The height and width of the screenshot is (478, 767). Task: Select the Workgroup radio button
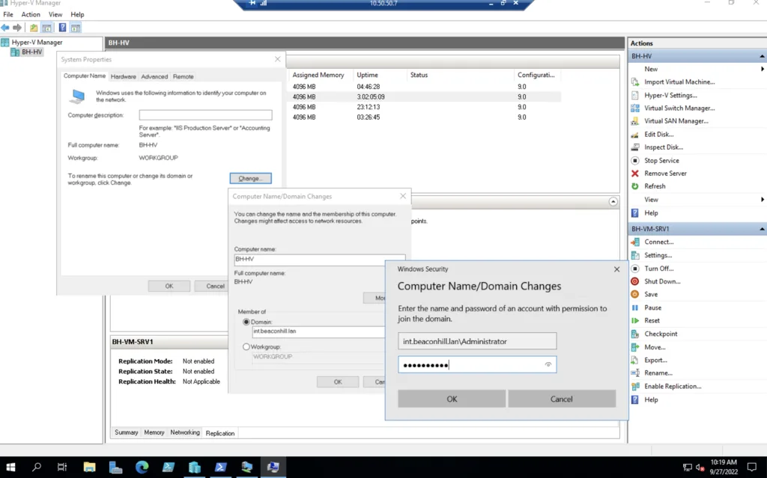click(x=246, y=347)
